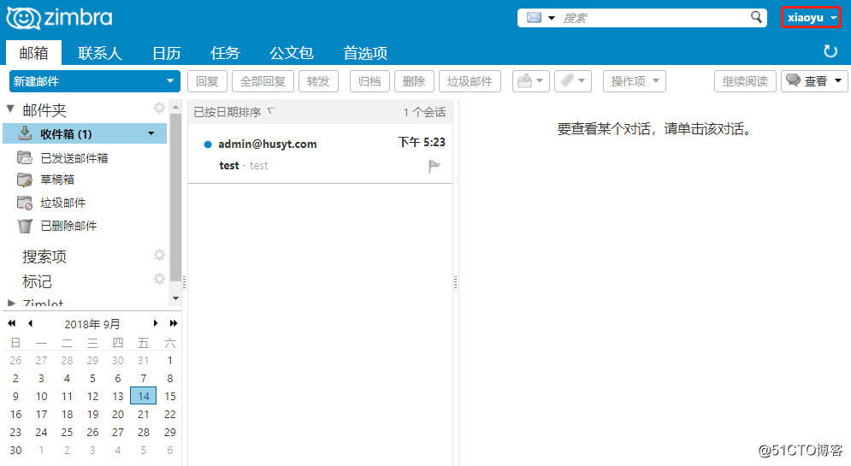851x466 pixels.
Task: Expand the Zimlet section
Action: (11, 303)
